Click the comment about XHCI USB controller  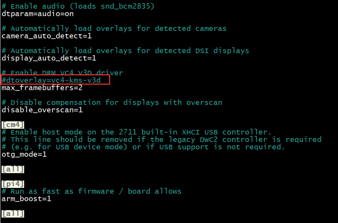coord(136,132)
